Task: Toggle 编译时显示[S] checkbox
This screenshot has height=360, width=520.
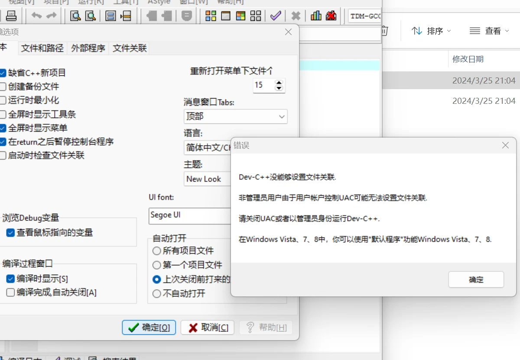Action: pyautogui.click(x=11, y=279)
